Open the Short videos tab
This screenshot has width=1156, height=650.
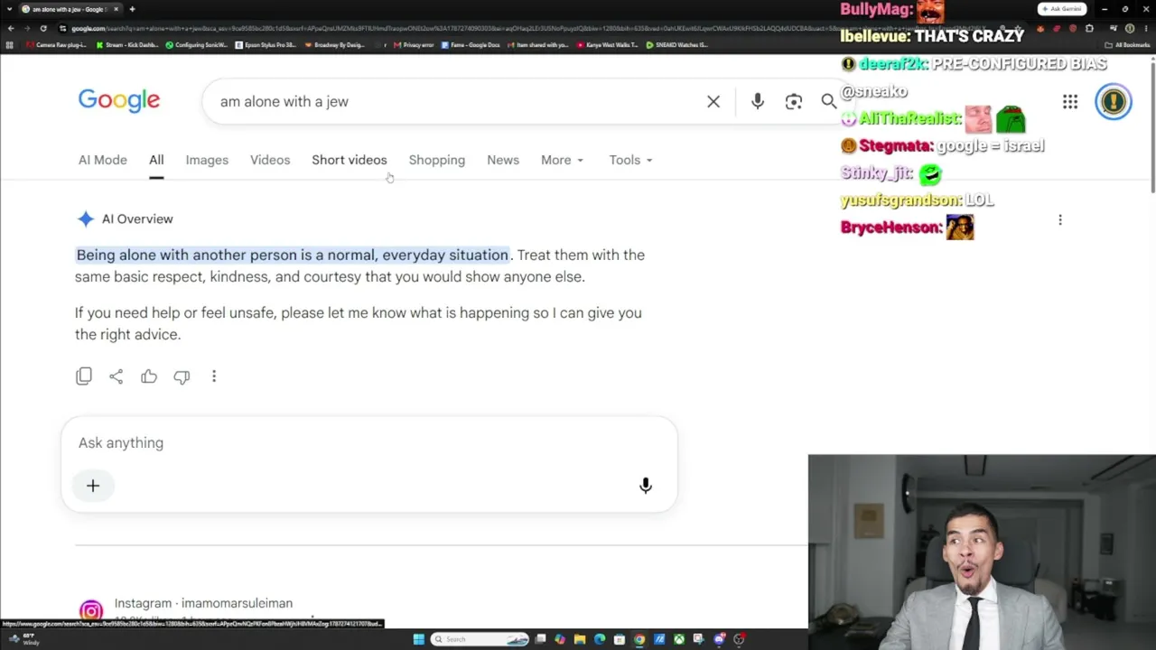coord(350,160)
